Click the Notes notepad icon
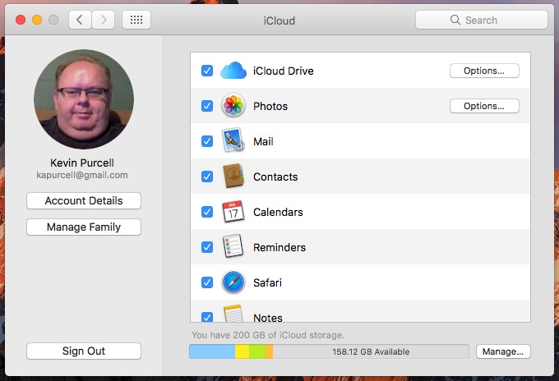The width and height of the screenshot is (559, 381). click(x=233, y=314)
